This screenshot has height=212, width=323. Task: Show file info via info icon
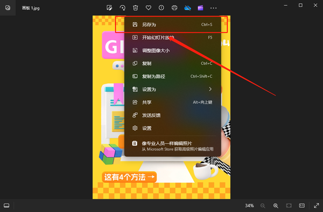161,8
